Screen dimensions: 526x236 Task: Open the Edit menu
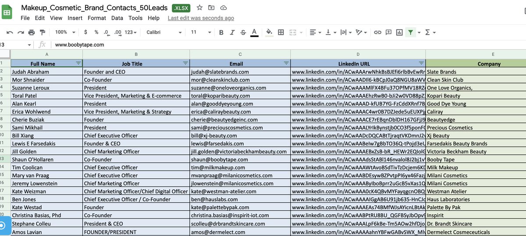pos(40,18)
